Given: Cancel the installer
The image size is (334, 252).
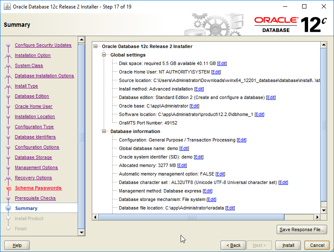Looking at the screenshot, I should [317, 245].
